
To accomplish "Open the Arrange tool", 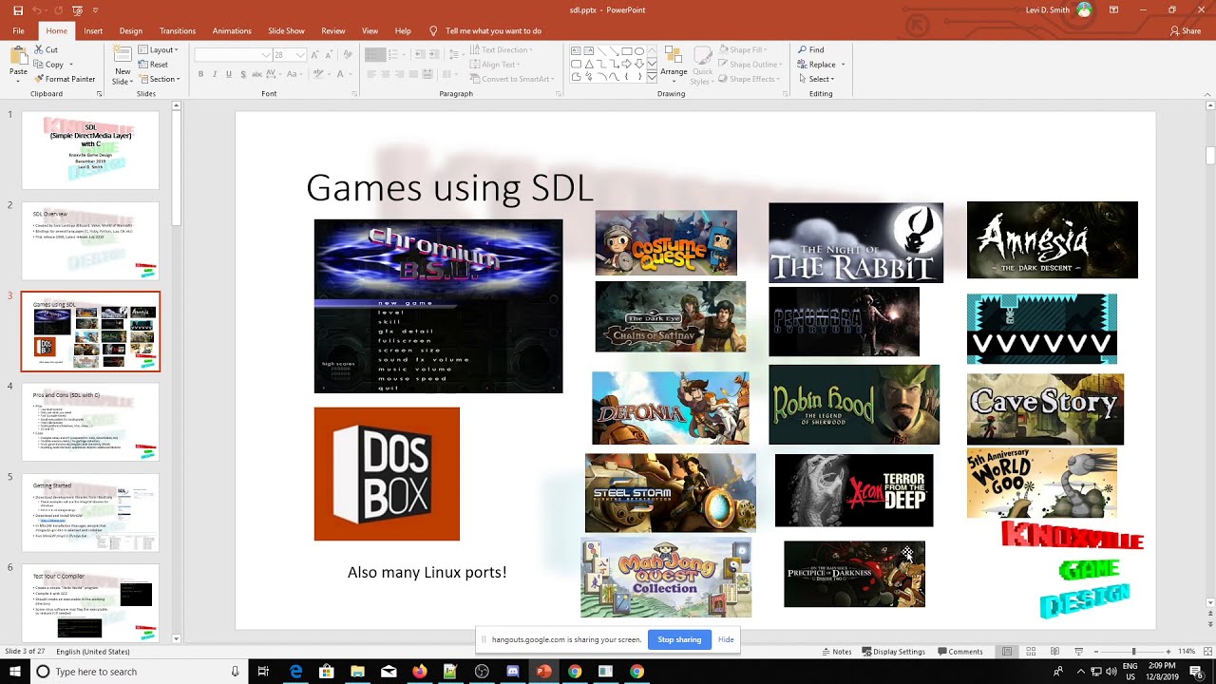I will (x=674, y=63).
